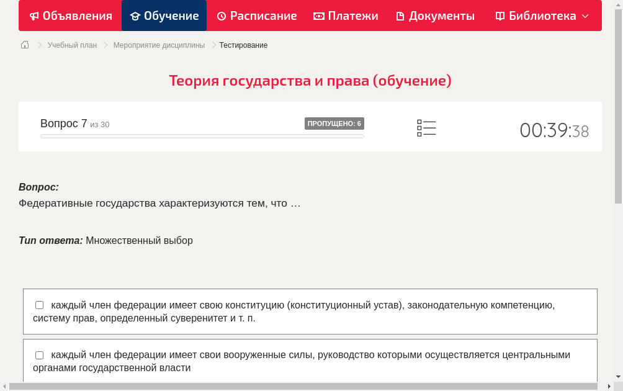The height and width of the screenshot is (391, 623).
Task: Check the first answer about конституцию и суверенитет
Action: 39,305
